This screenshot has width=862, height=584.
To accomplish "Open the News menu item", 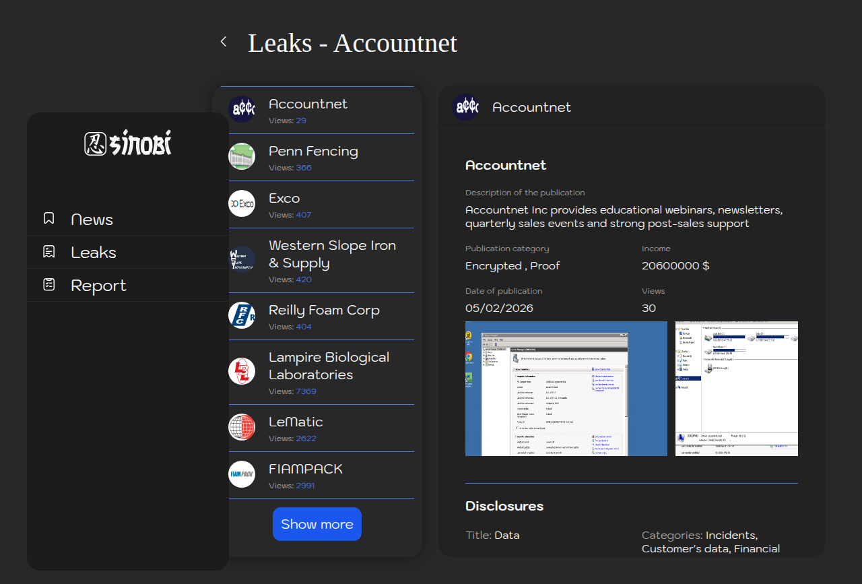I will (x=92, y=220).
